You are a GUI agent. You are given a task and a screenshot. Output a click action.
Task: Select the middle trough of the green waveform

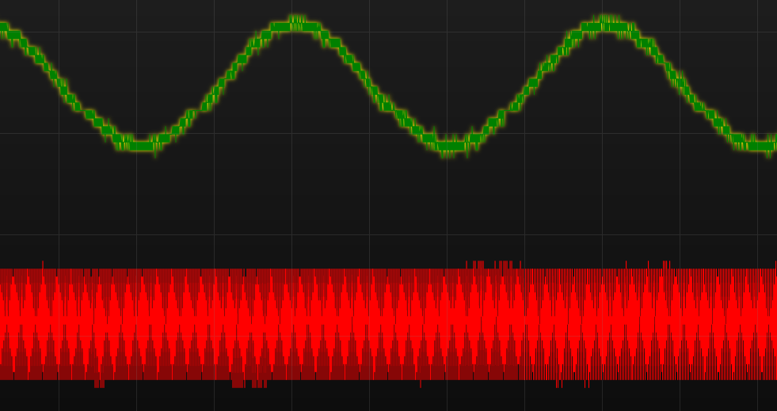point(451,146)
